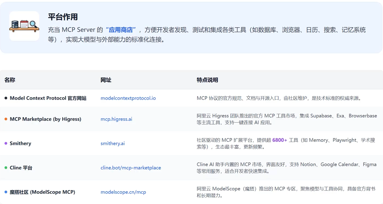Click the purple 6800+ highlighted number
383x204 pixels.
click(280, 140)
